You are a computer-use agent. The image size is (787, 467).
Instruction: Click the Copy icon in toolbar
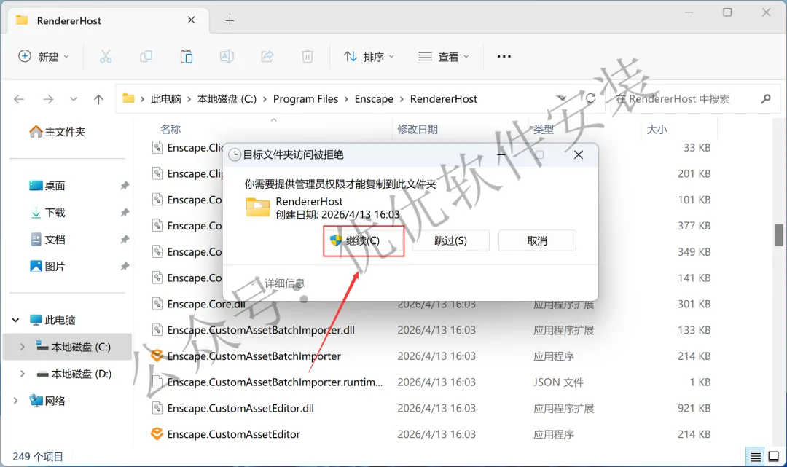[x=146, y=57]
